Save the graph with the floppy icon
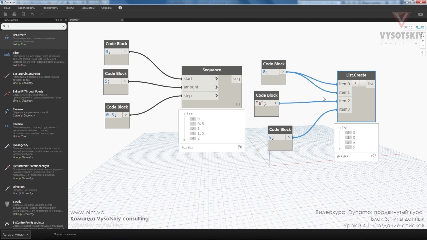The image size is (427, 240). click(x=23, y=14)
